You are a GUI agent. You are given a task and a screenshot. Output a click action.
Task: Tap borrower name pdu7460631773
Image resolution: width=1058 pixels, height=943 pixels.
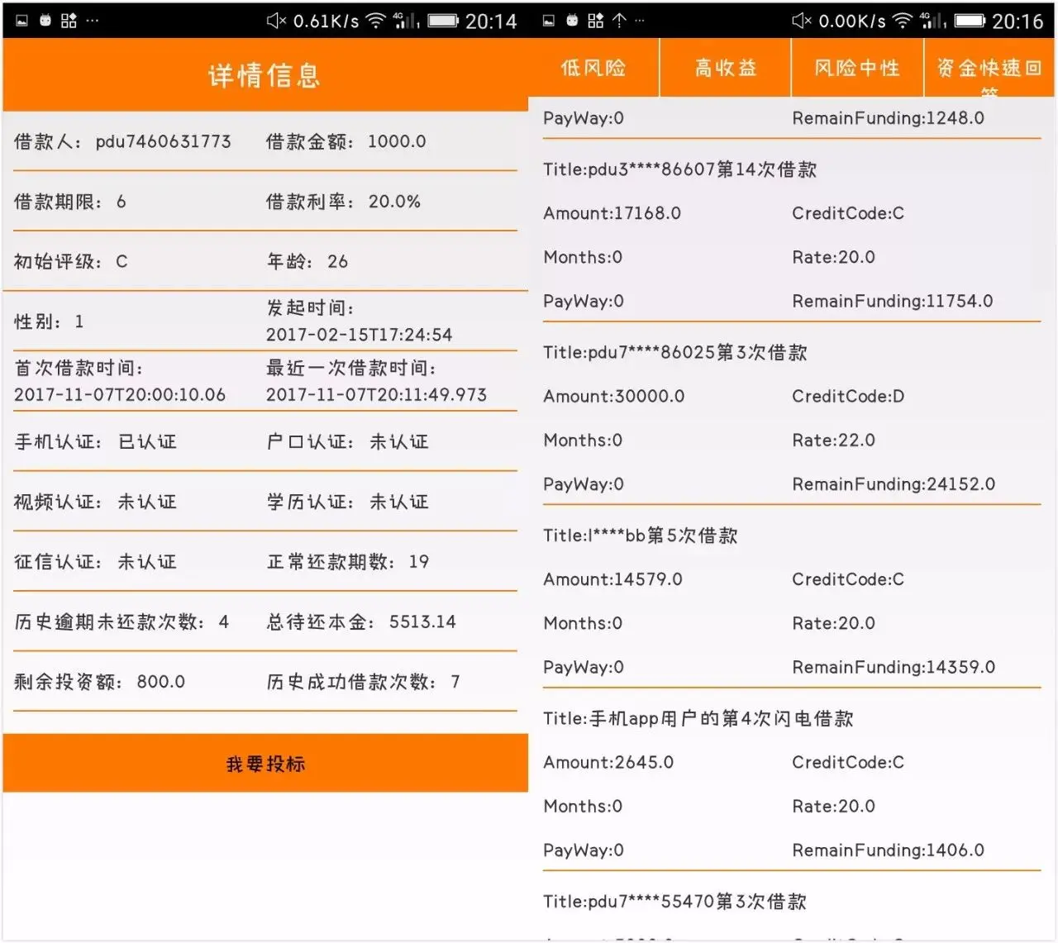[x=164, y=141]
